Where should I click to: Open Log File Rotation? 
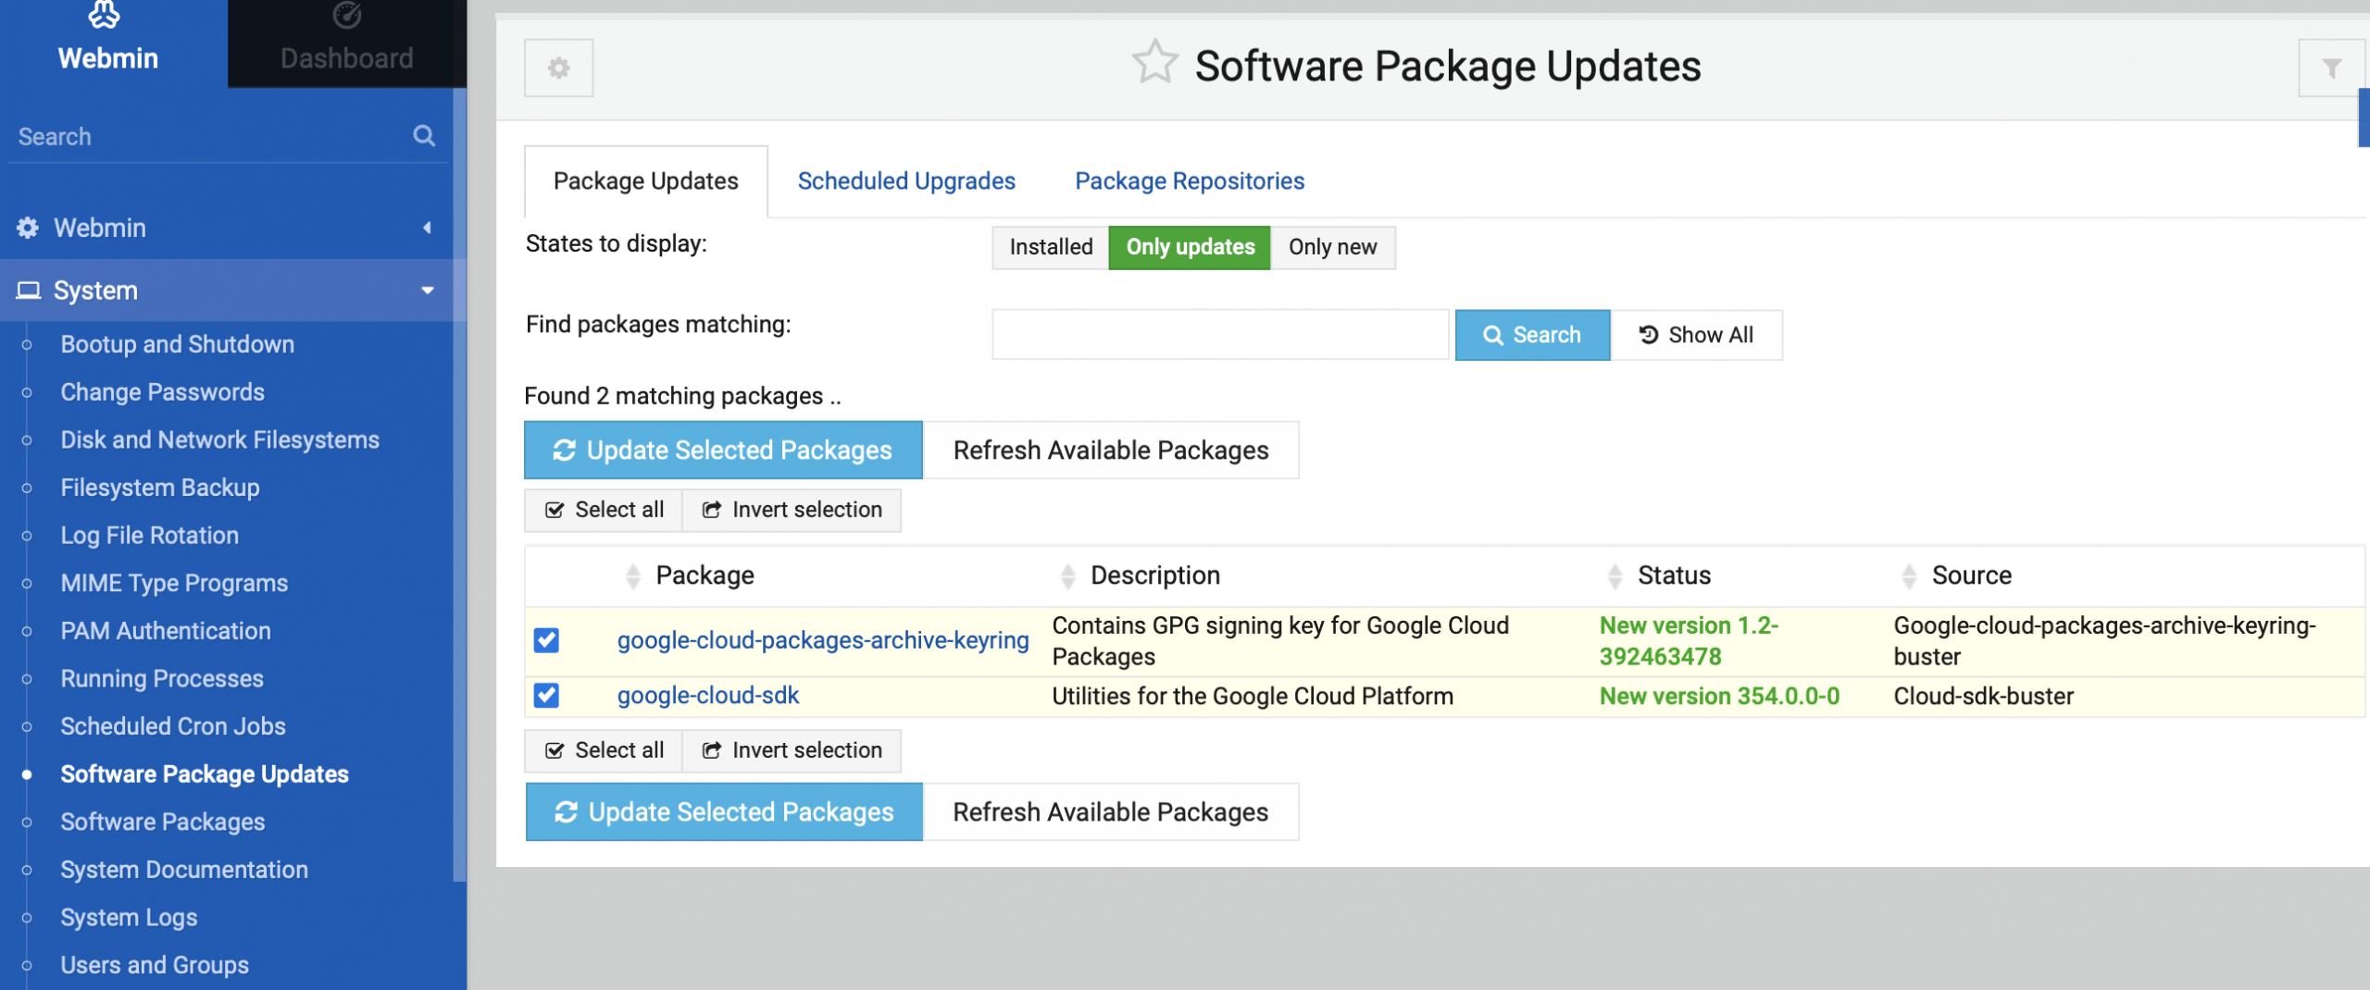tap(150, 535)
